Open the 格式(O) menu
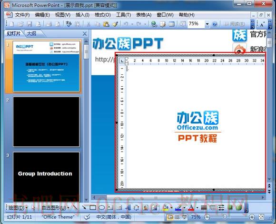 tap(103, 15)
